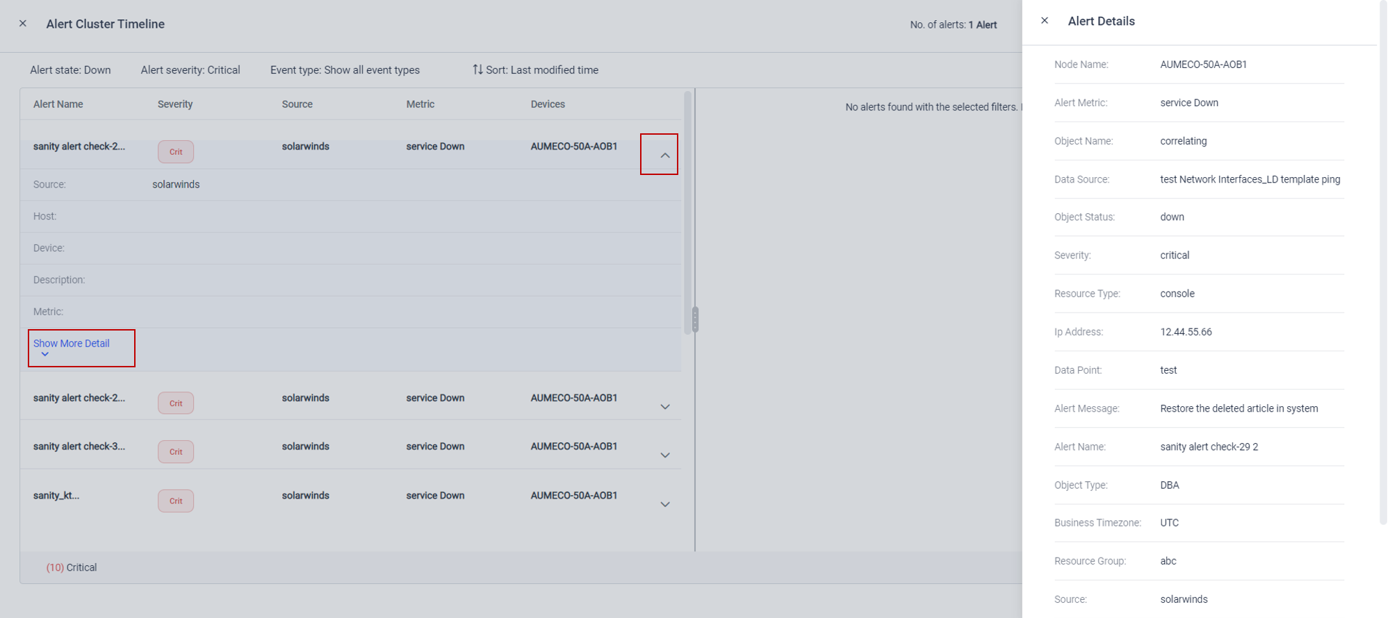Viewport: 1390px width, 618px height.
Task: Click the small chevron under Show More Detail
Action: [x=45, y=355]
